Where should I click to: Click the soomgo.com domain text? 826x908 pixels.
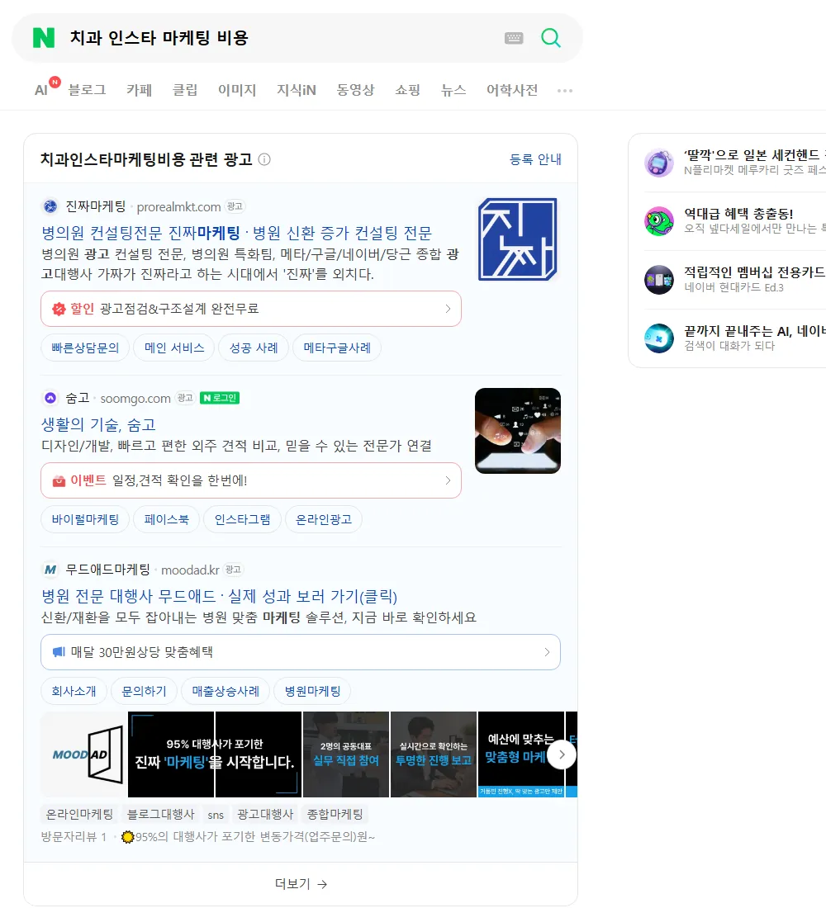pyautogui.click(x=135, y=399)
